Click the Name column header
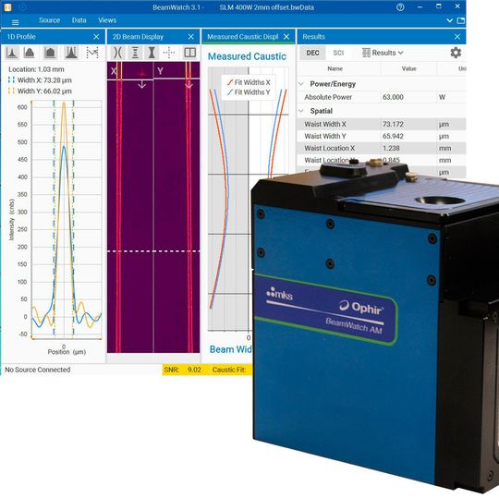This screenshot has height=498, width=499. [x=335, y=68]
